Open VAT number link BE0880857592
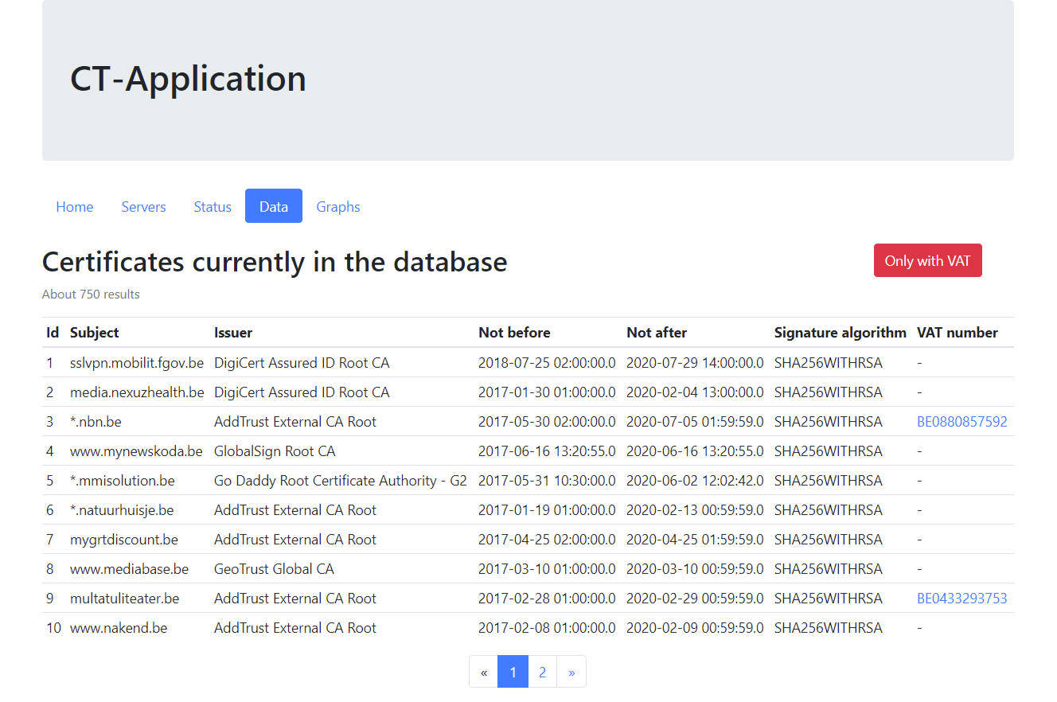 click(961, 422)
